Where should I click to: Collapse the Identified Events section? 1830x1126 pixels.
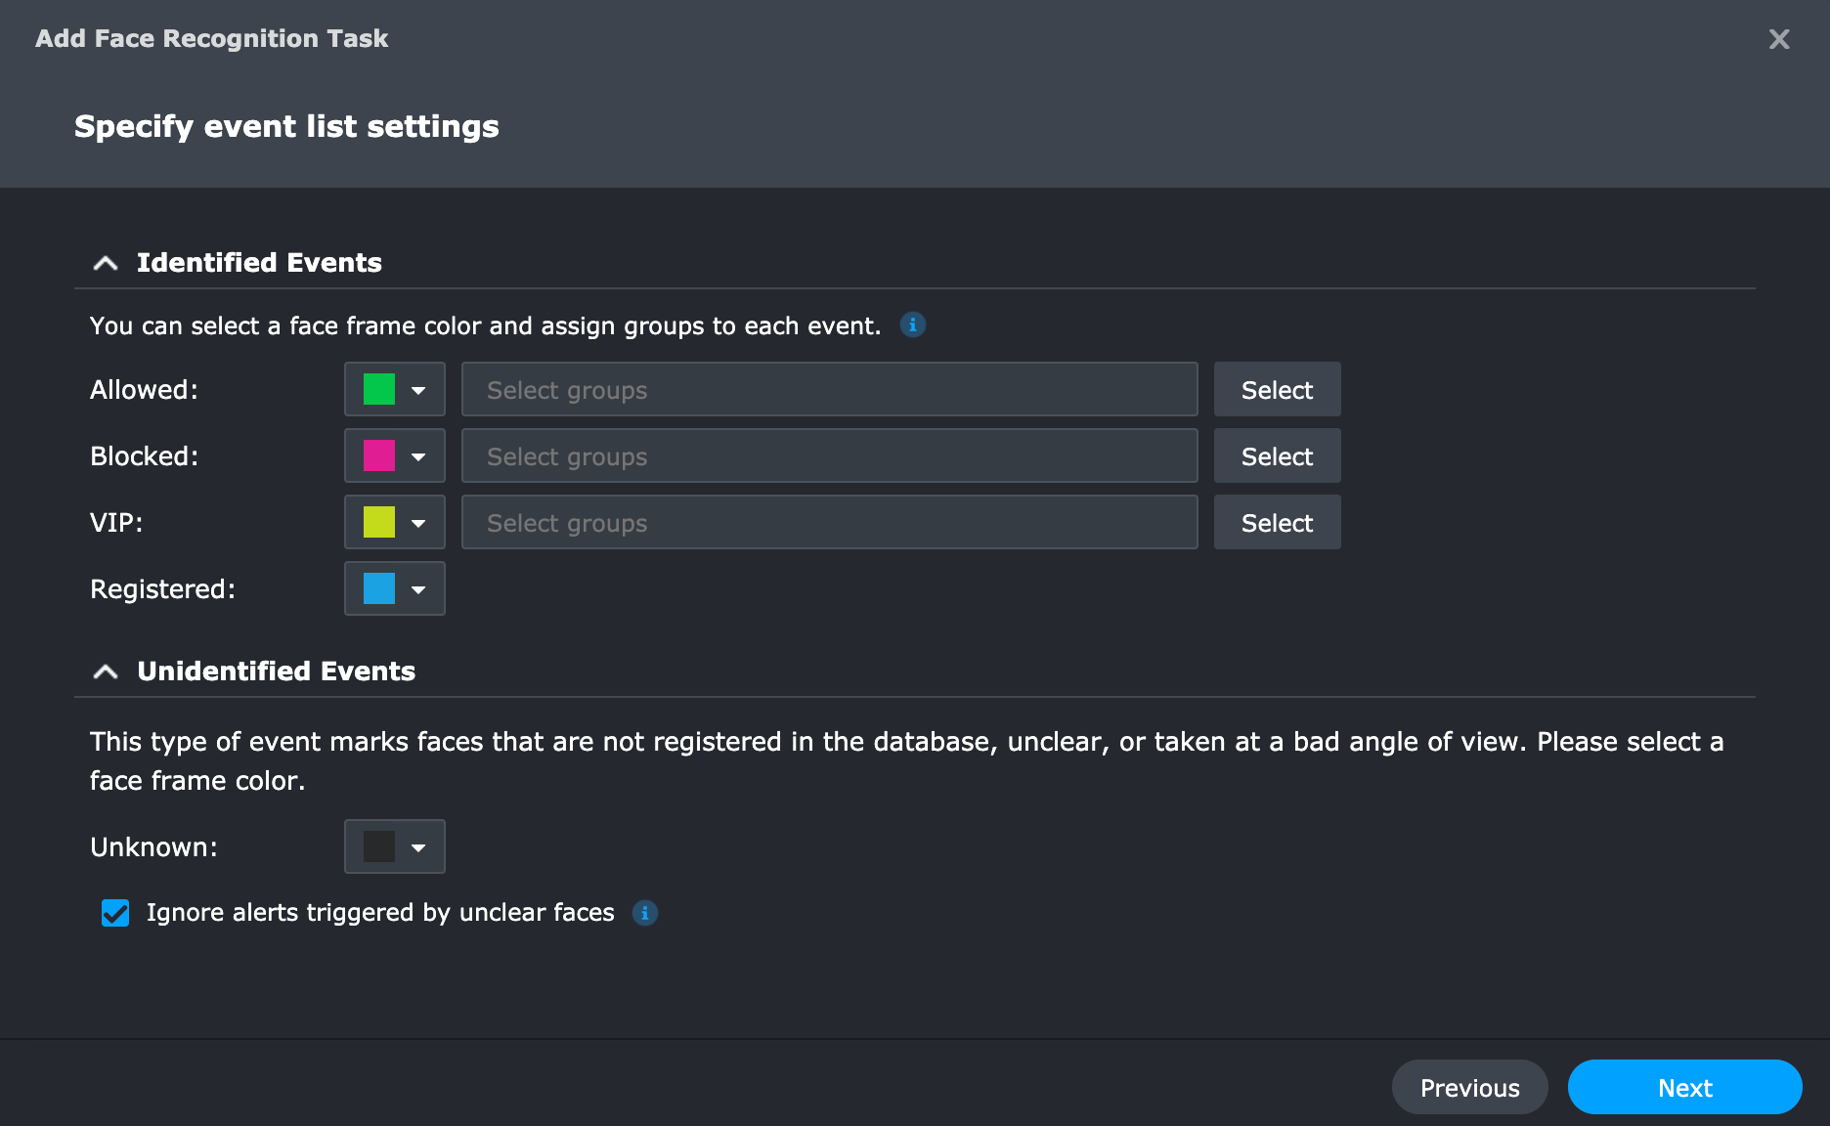(106, 263)
